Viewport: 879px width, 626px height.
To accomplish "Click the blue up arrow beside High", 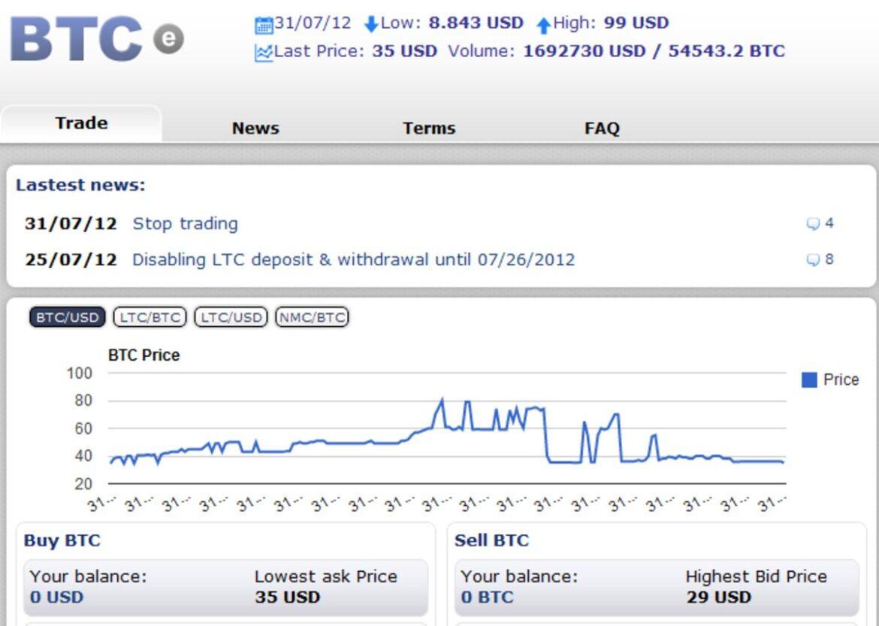I will click(543, 26).
